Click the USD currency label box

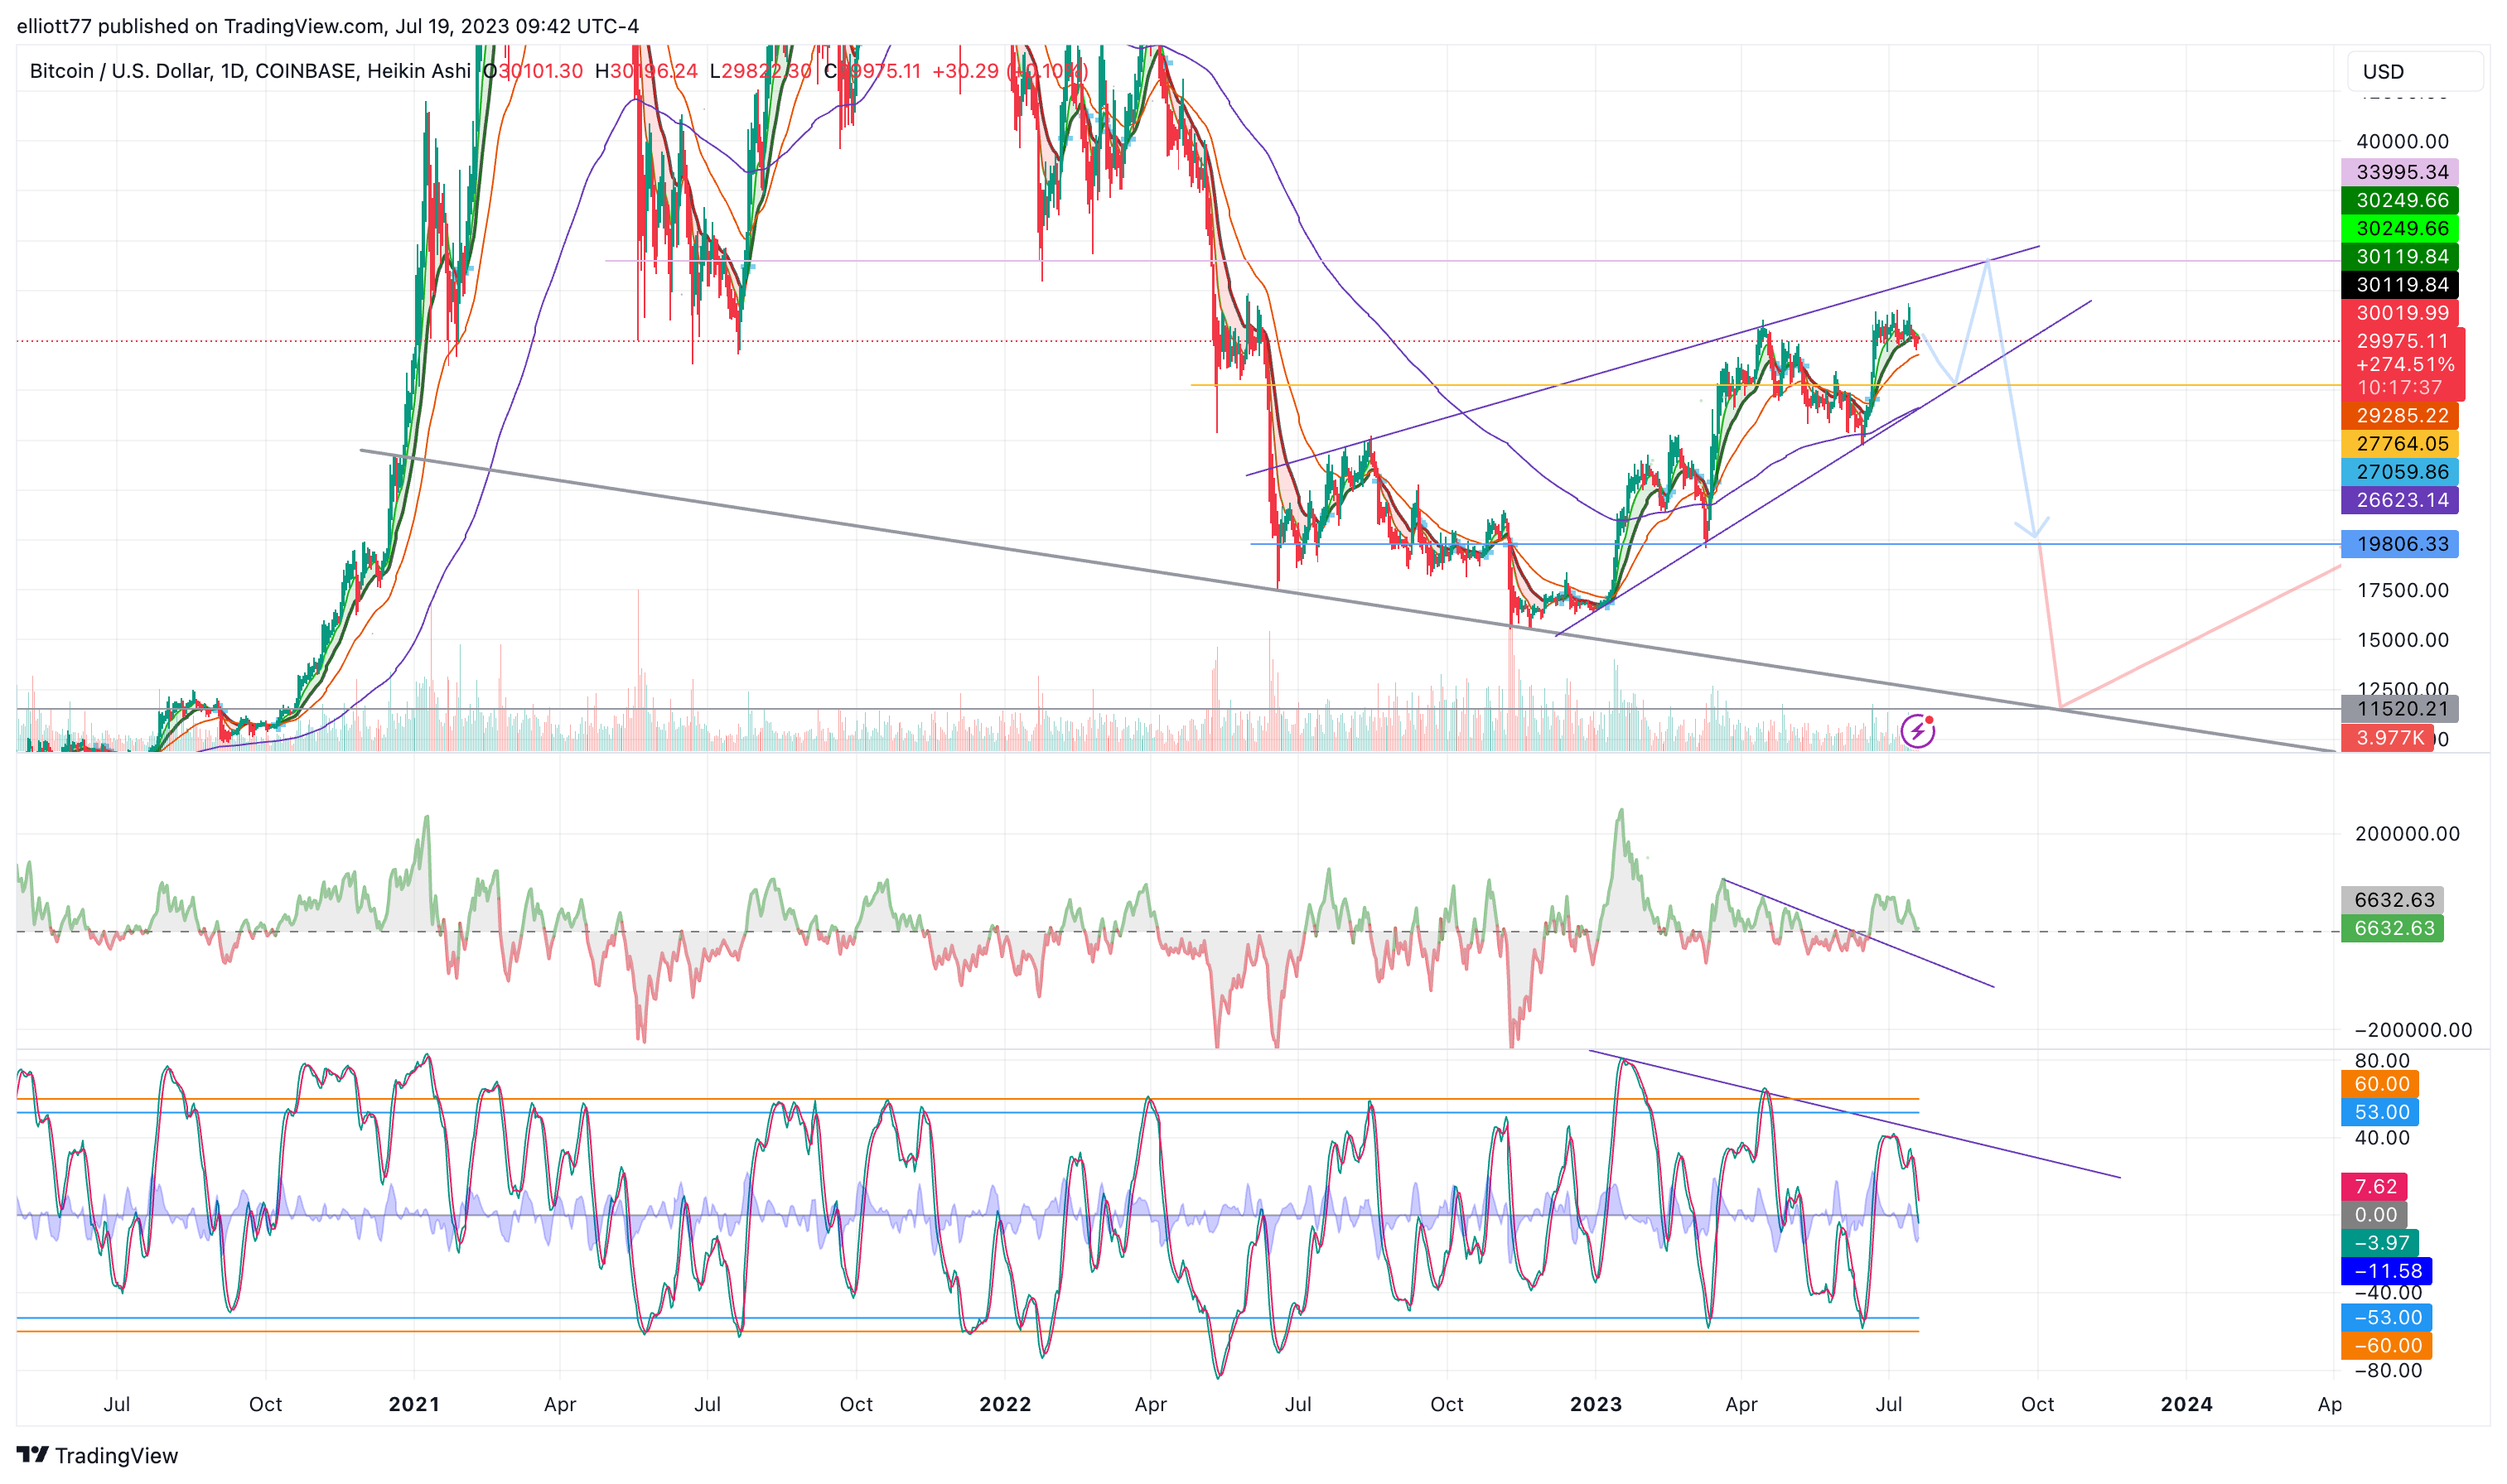click(x=2415, y=72)
